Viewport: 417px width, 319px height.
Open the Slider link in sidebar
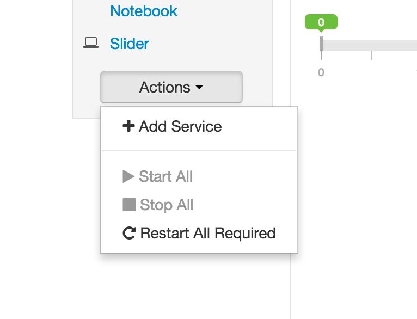(130, 44)
